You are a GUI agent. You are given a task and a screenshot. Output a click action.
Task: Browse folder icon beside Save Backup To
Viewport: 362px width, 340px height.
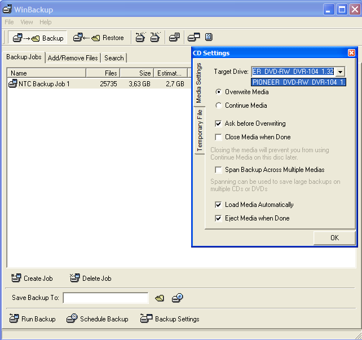[160, 298]
